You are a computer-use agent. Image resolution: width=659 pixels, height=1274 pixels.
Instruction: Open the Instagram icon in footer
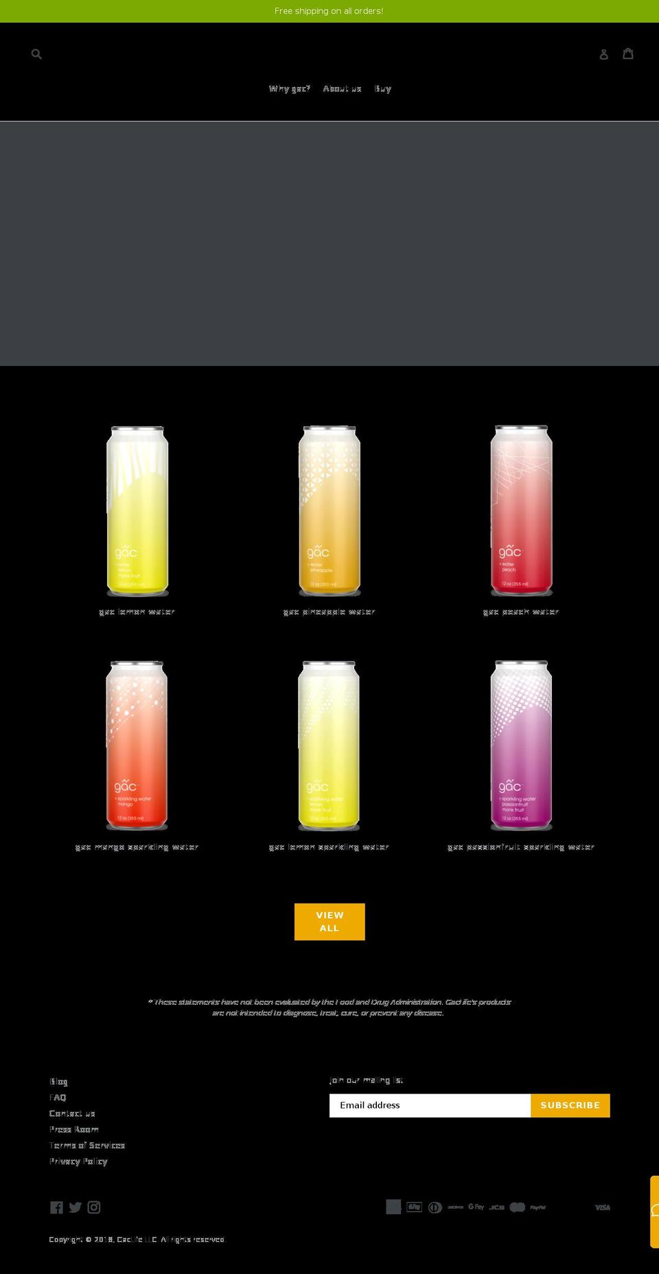coord(94,1207)
